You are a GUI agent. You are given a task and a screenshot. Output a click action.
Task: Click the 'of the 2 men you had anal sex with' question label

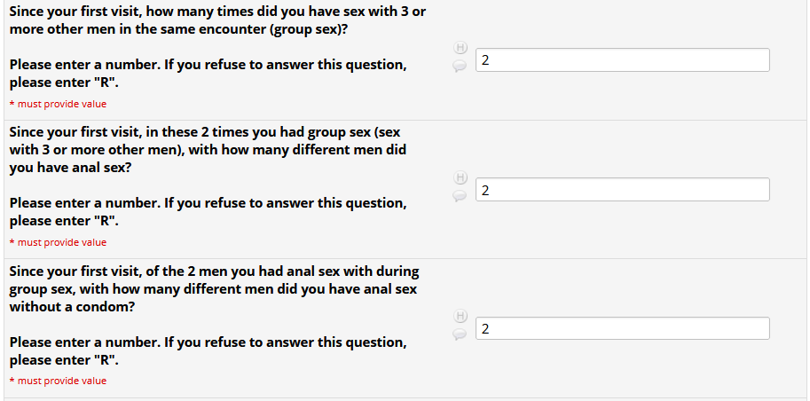213,271
